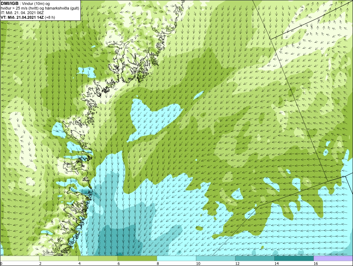Click the 'IT: Mið. 21. 04. 2021 06Z' line

22,13
